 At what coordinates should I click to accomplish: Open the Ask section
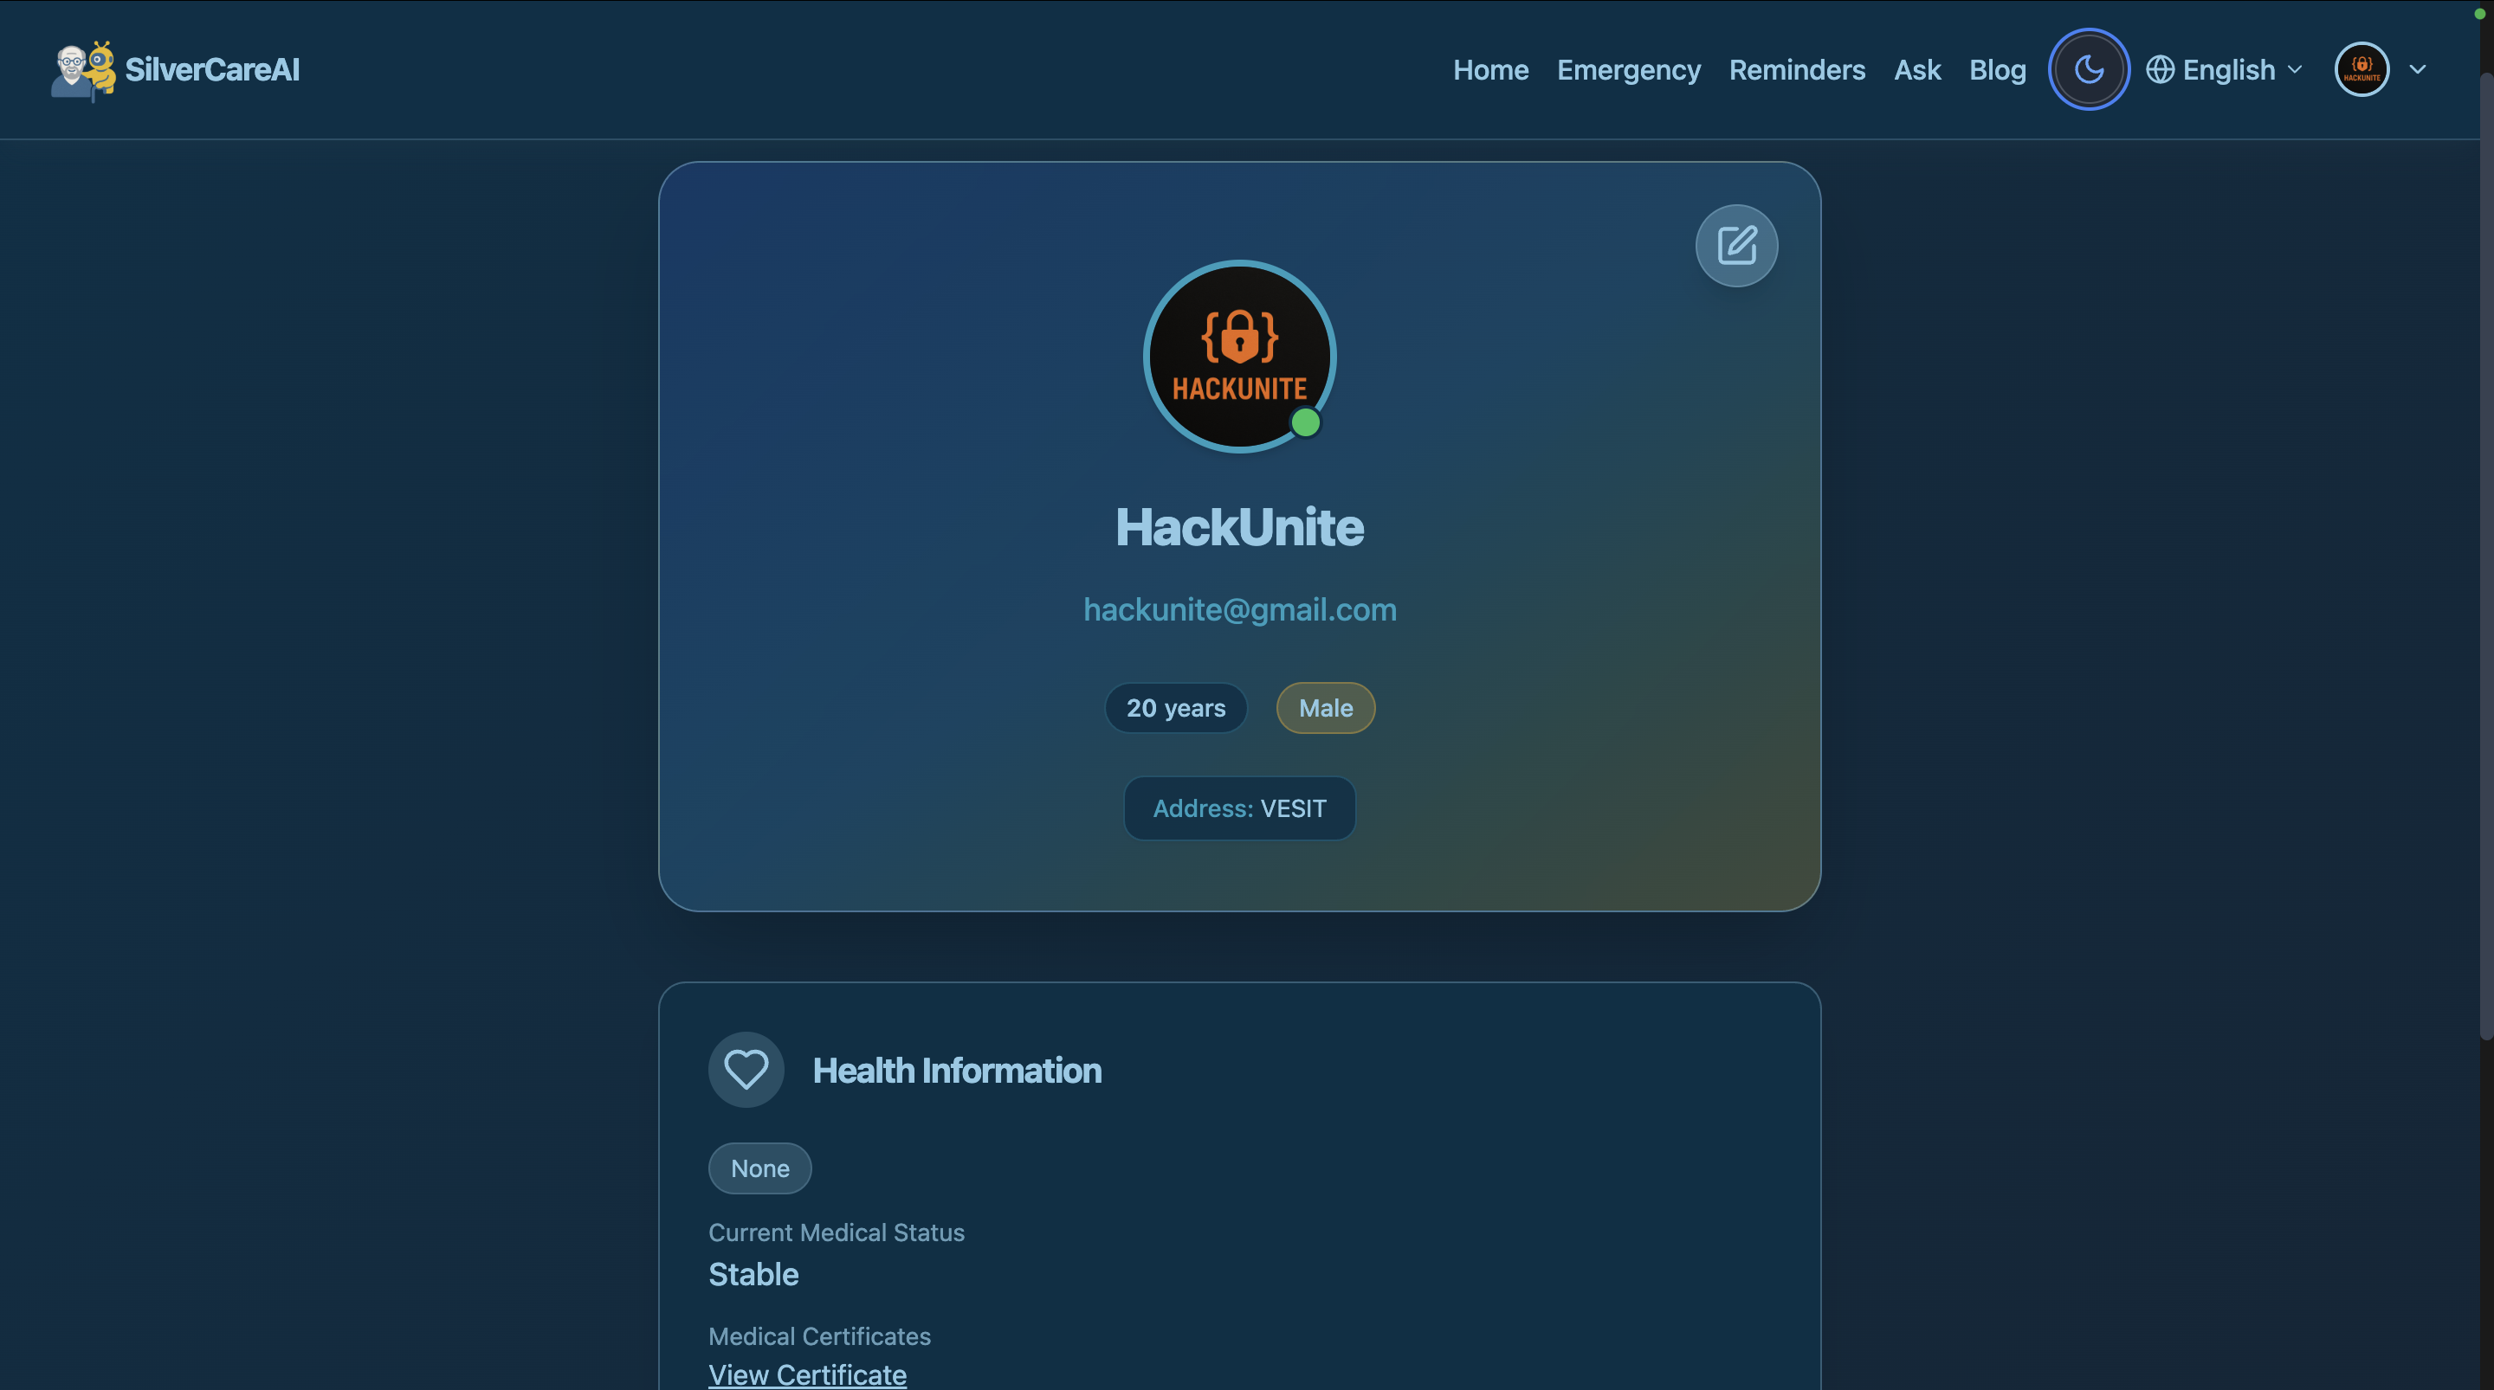(1917, 70)
